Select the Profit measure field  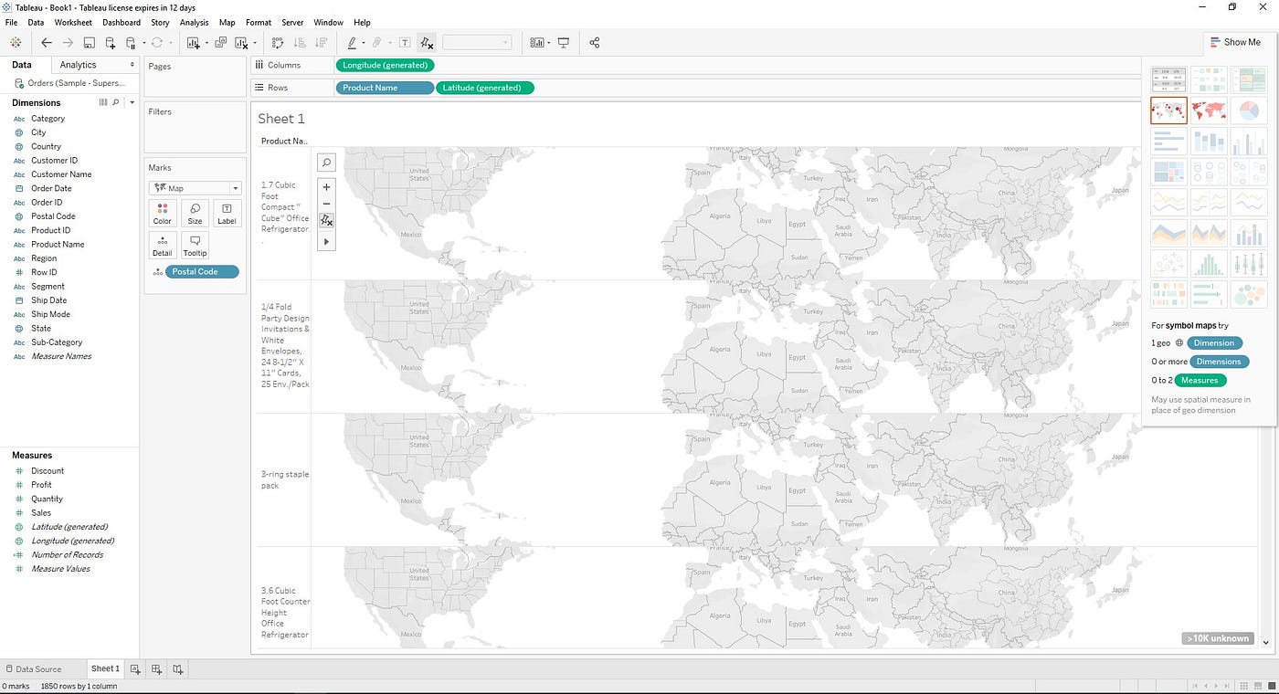click(x=41, y=485)
